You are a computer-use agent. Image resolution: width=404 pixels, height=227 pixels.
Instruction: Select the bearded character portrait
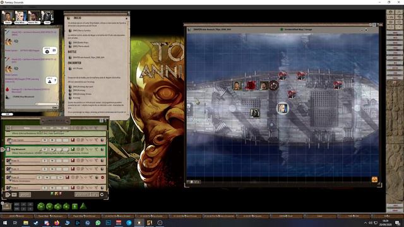click(33, 16)
